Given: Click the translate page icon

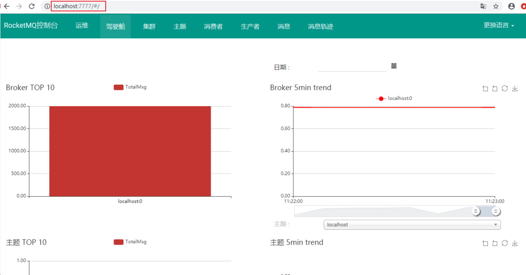Looking at the screenshot, I should tap(483, 6).
